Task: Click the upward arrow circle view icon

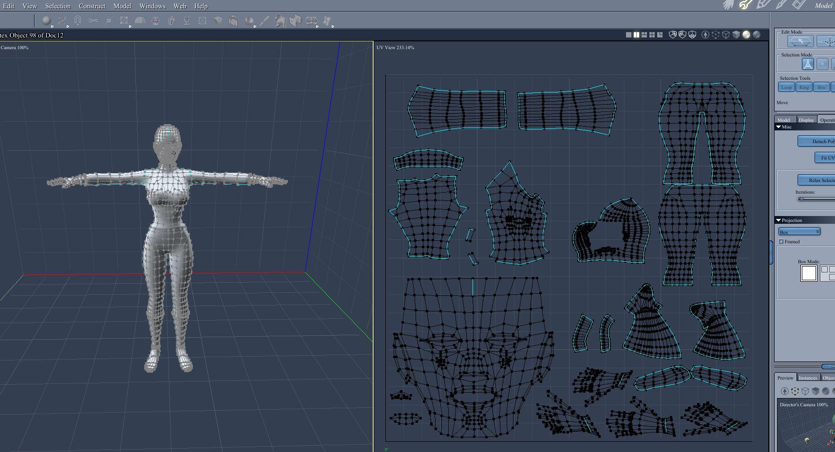Action: tap(705, 35)
